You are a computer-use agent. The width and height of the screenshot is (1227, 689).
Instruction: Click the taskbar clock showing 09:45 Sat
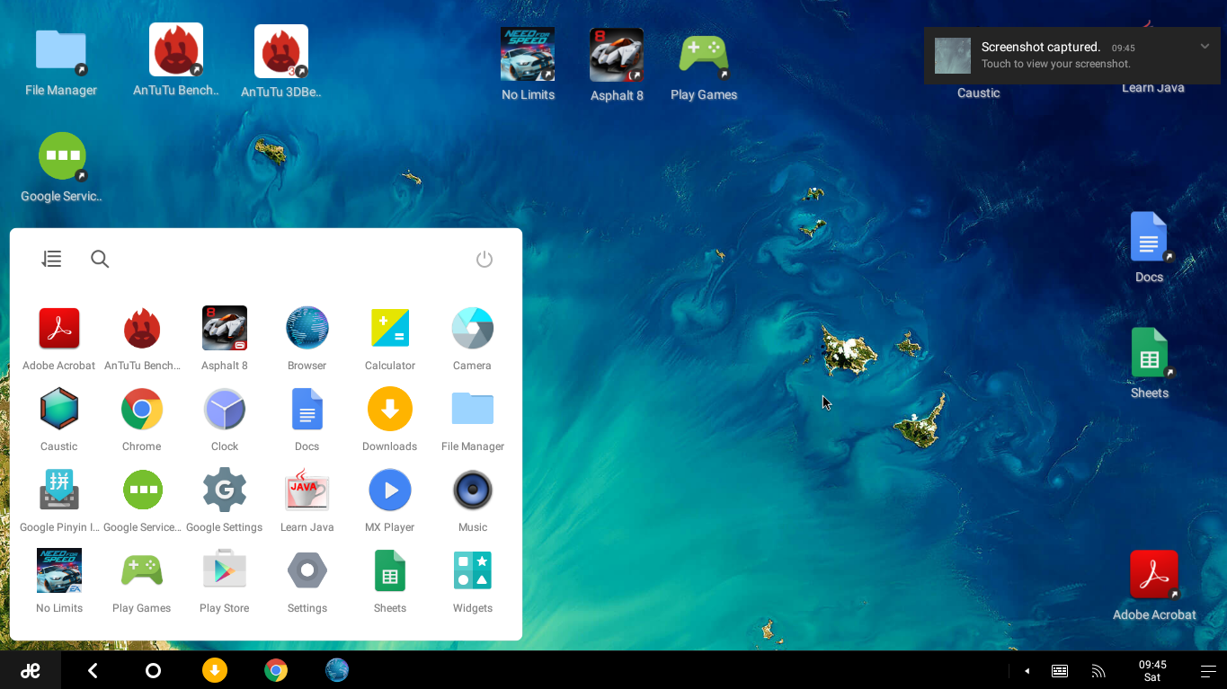click(x=1152, y=671)
